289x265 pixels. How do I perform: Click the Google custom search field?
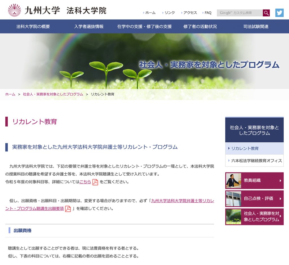tap(239, 13)
